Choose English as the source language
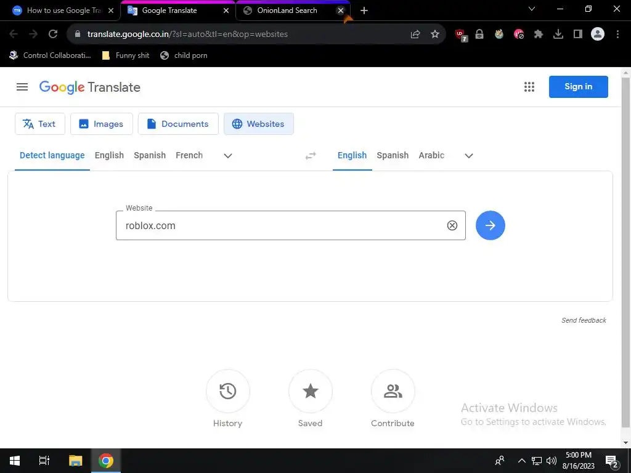Screen dimensions: 631x473 coord(110,155)
